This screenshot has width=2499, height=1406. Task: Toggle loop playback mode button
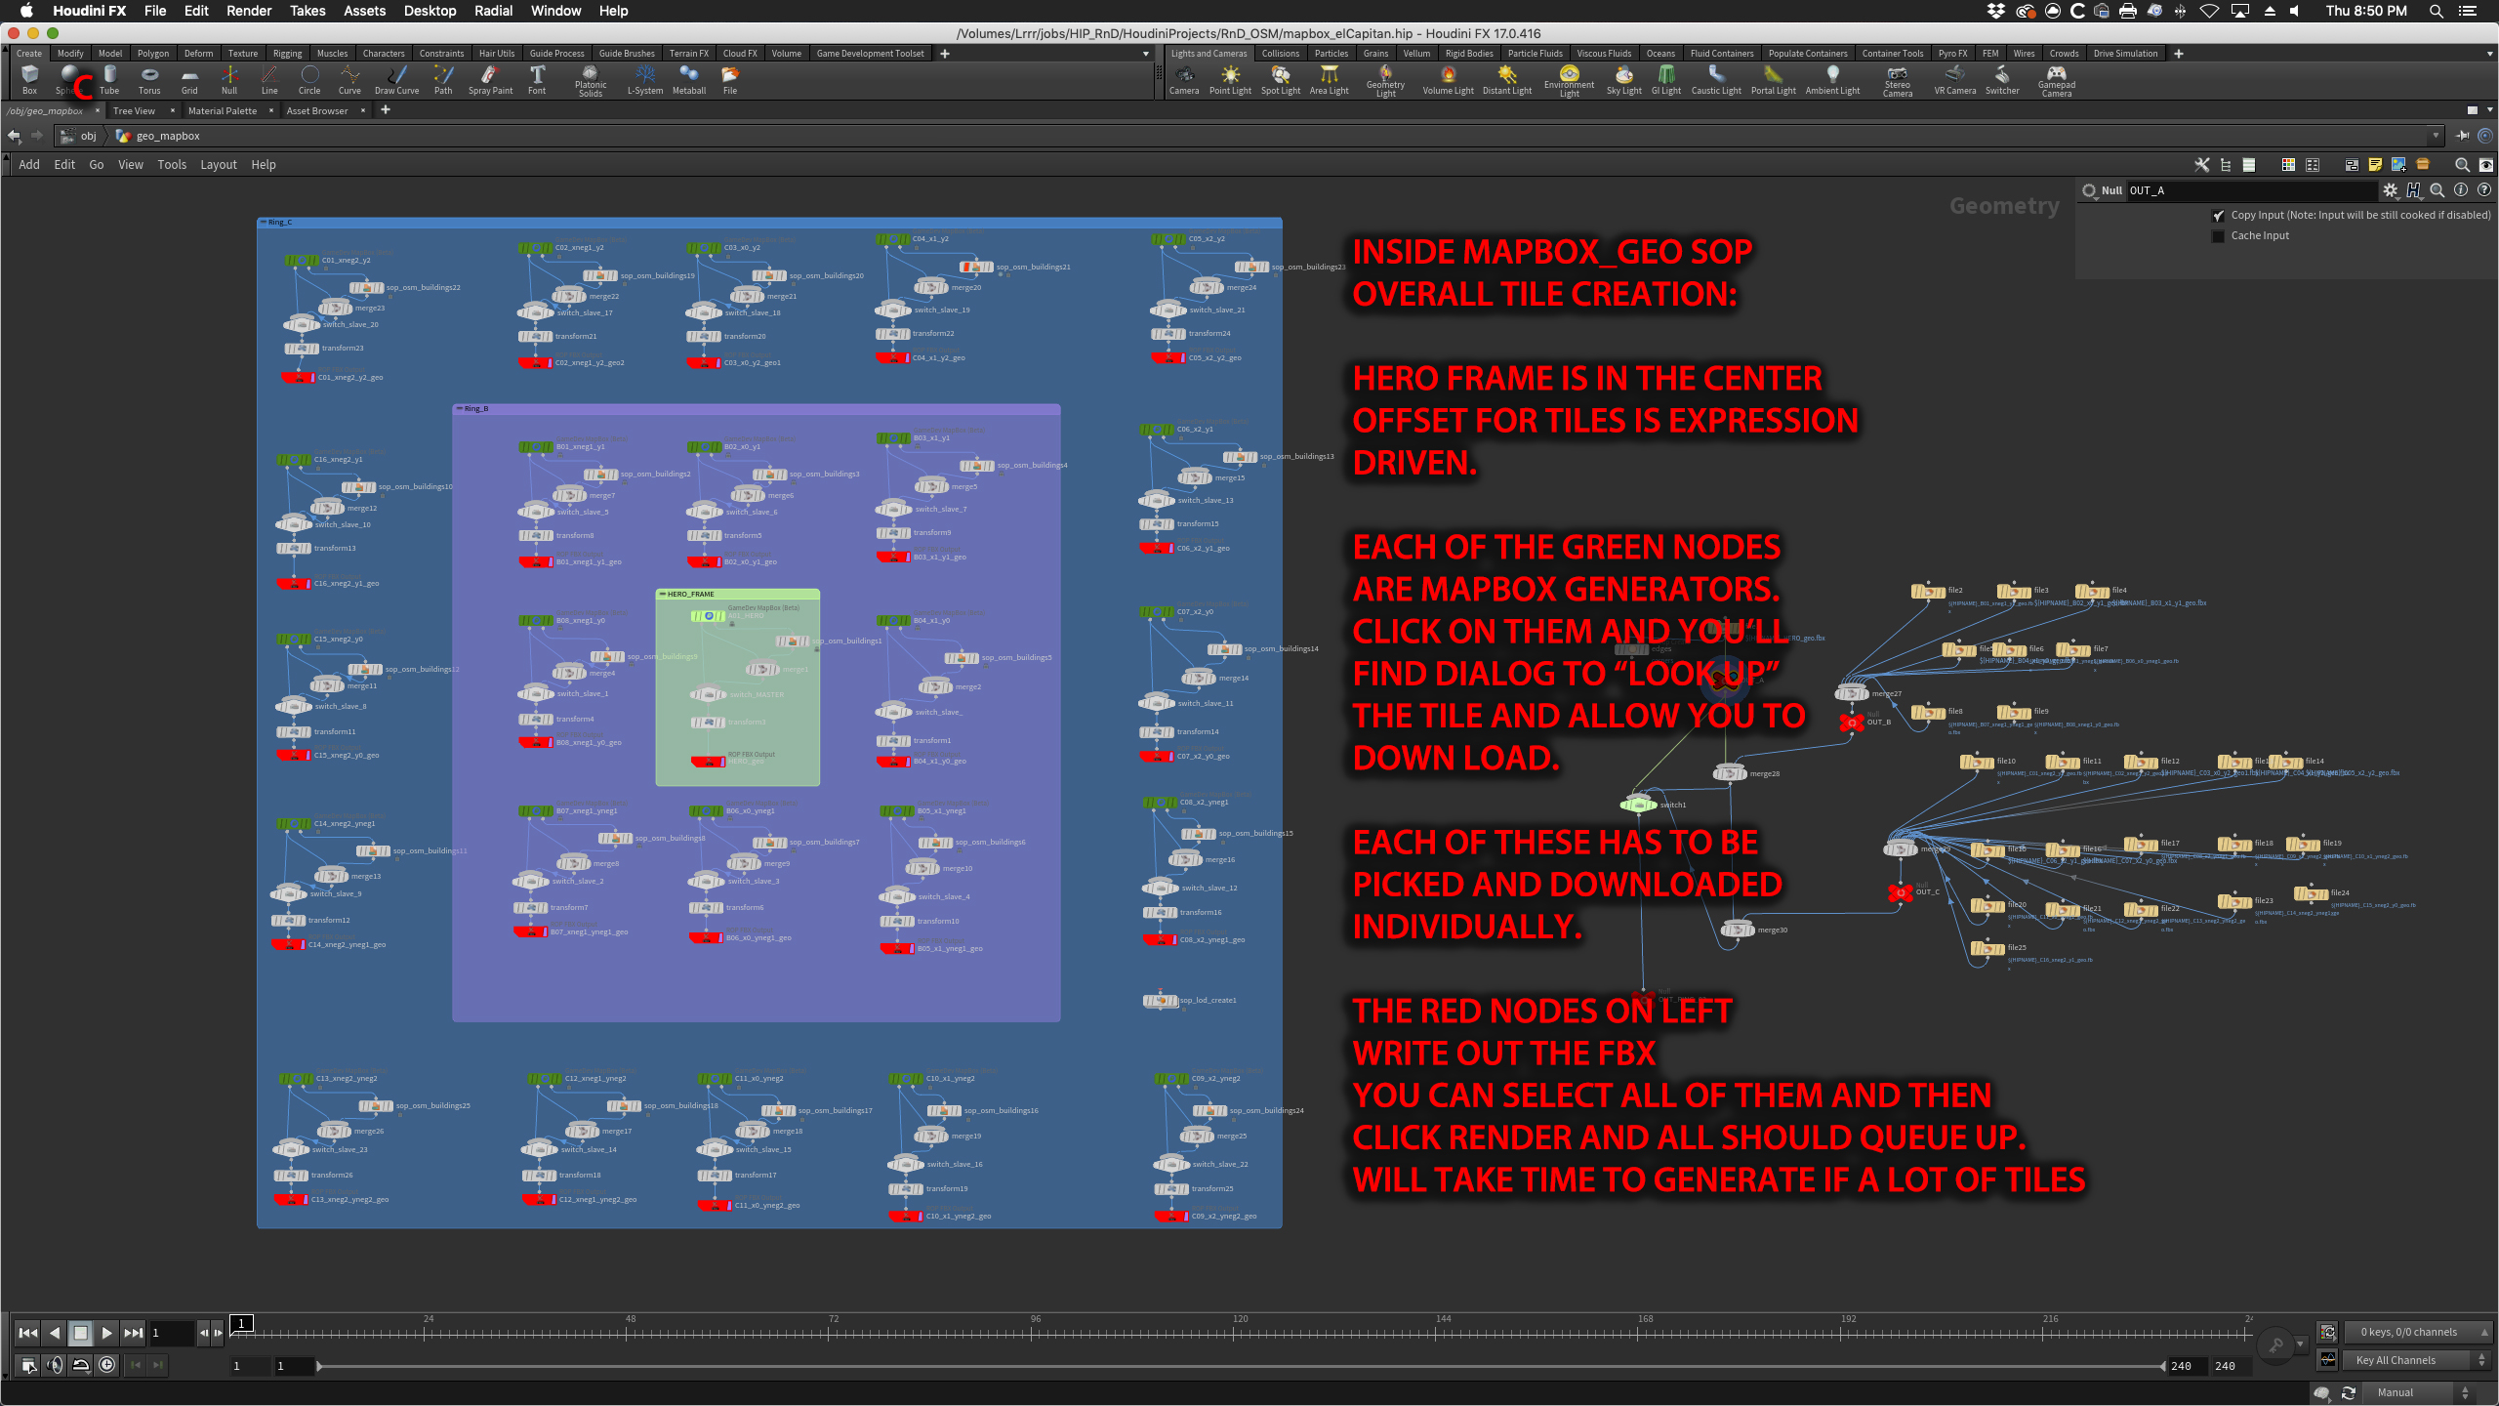pyautogui.click(x=81, y=1365)
